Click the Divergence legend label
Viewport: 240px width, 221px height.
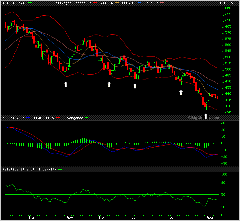tap(73, 118)
